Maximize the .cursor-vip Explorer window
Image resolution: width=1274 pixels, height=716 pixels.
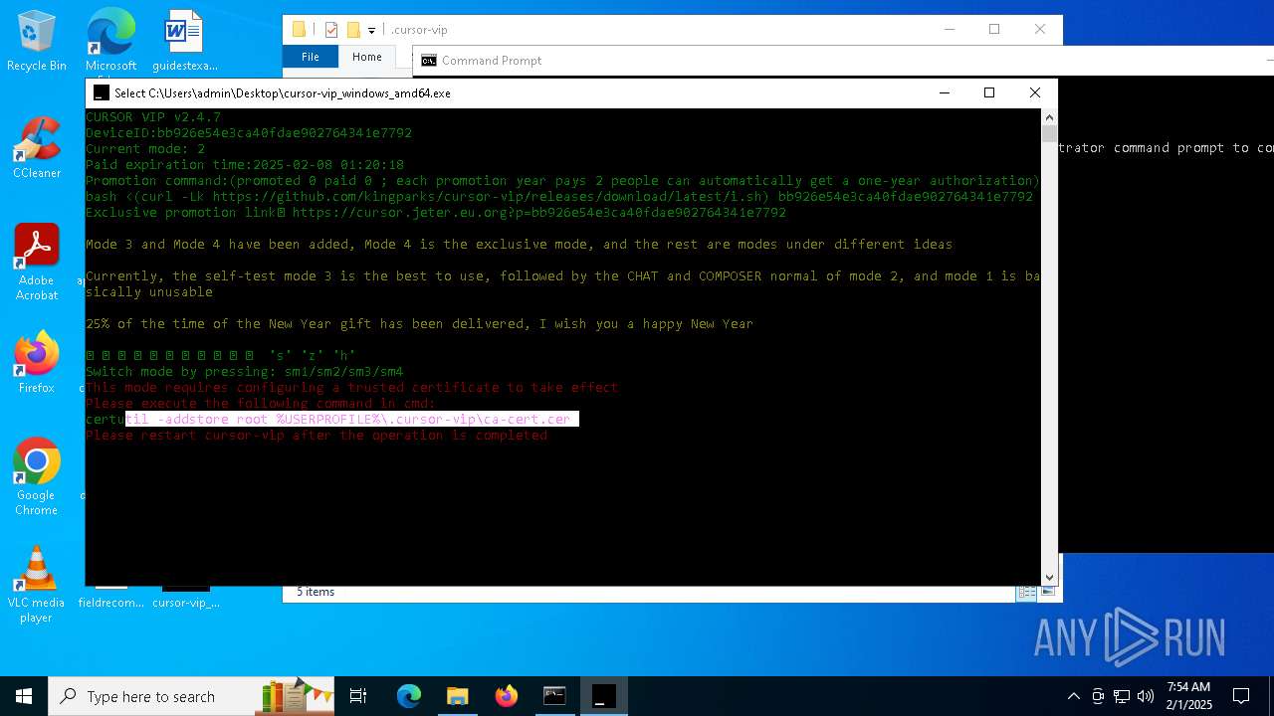click(994, 29)
